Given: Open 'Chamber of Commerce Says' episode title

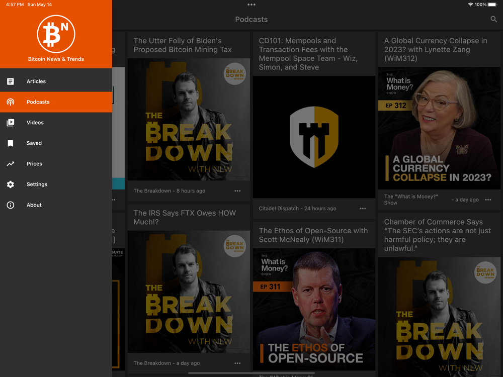Looking at the screenshot, I should (x=438, y=235).
